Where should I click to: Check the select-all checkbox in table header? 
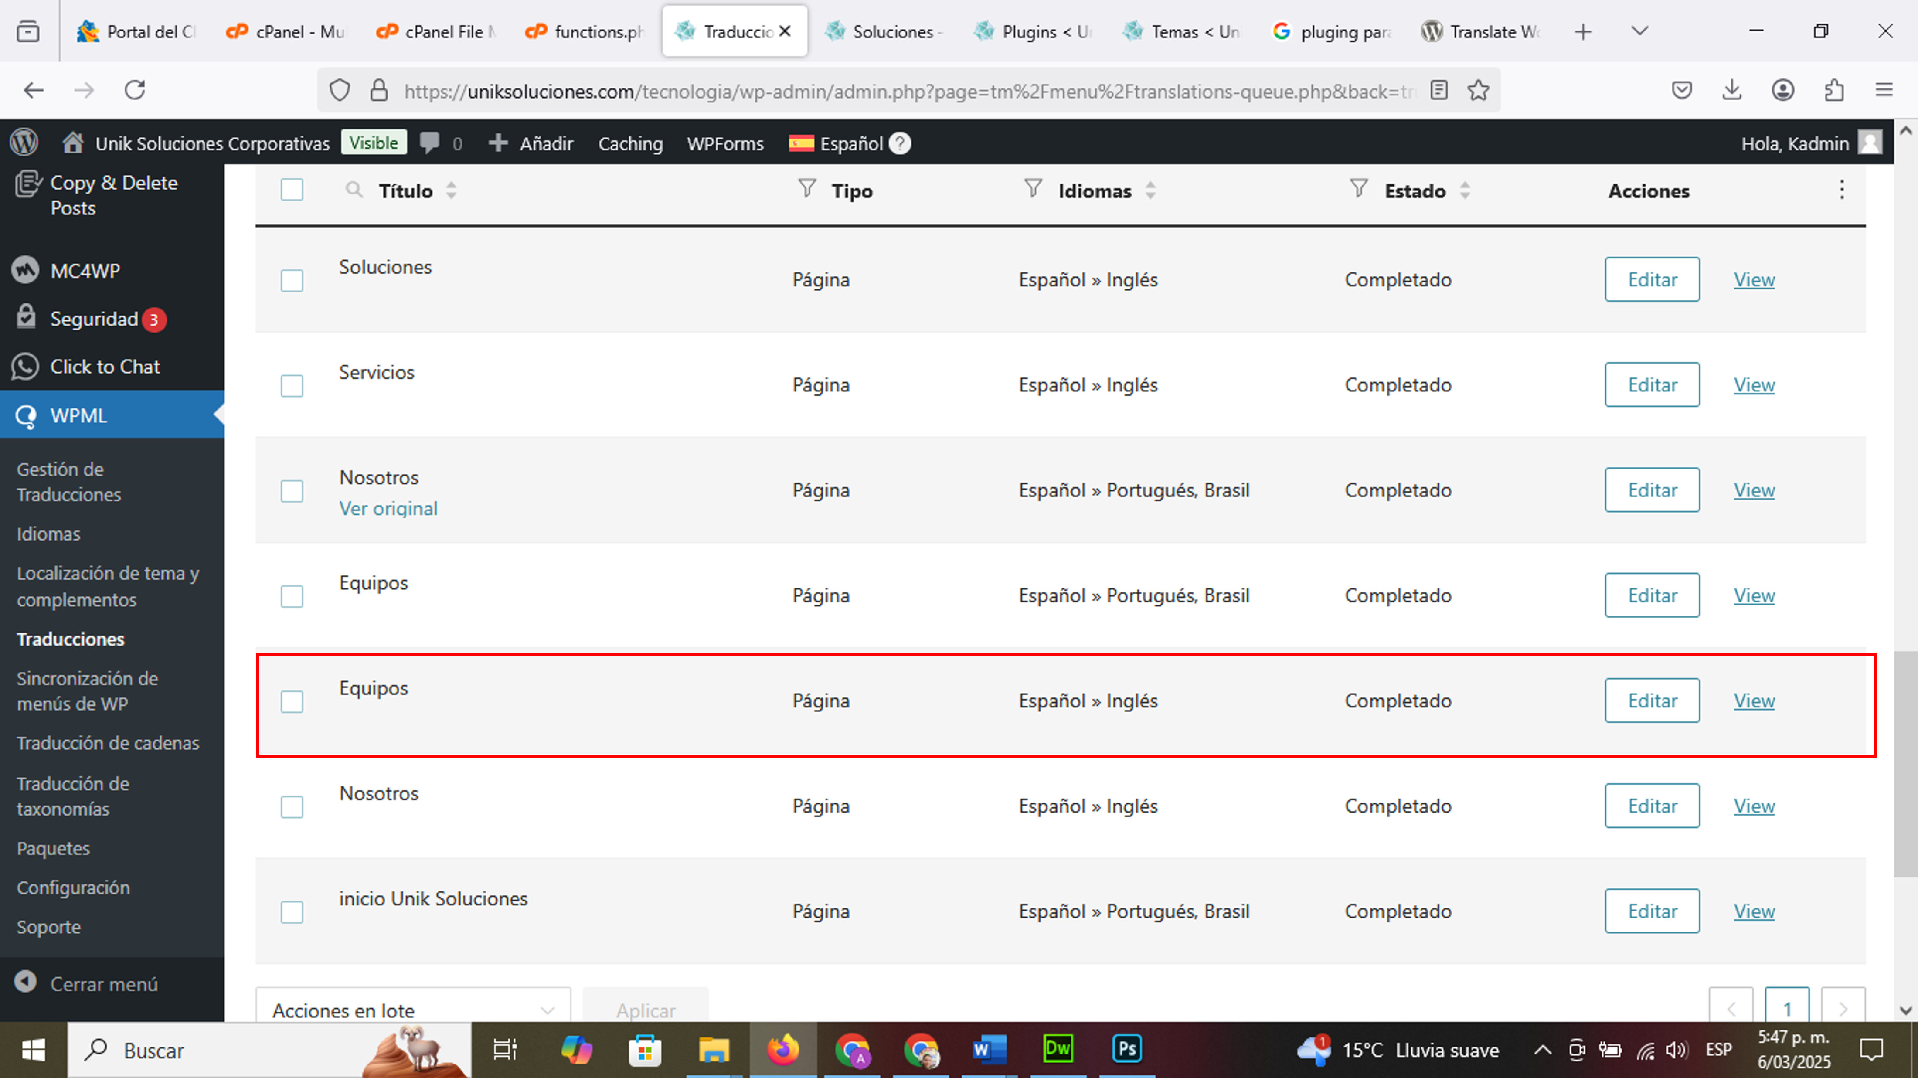pyautogui.click(x=292, y=190)
